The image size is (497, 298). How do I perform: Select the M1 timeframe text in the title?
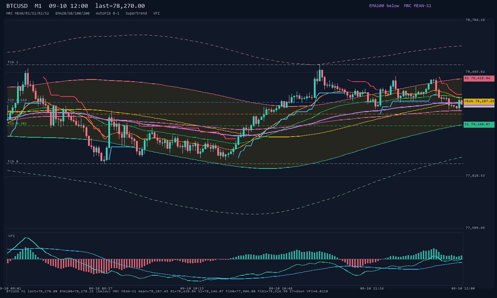pyautogui.click(x=38, y=6)
